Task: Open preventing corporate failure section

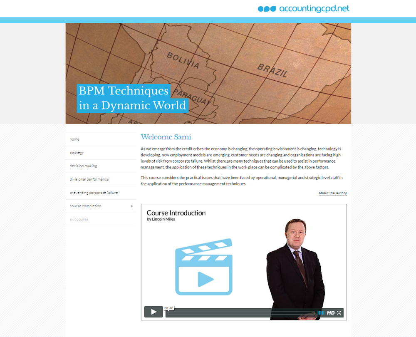Action: 94,193
